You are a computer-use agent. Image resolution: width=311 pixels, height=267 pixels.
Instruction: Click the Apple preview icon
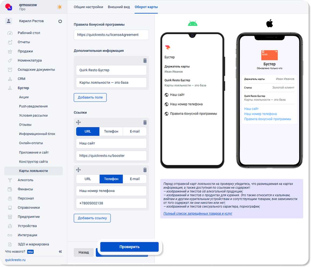[269, 23]
